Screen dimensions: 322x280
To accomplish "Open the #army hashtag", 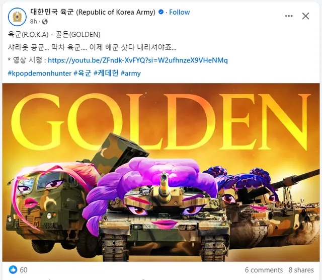I will (131, 73).
